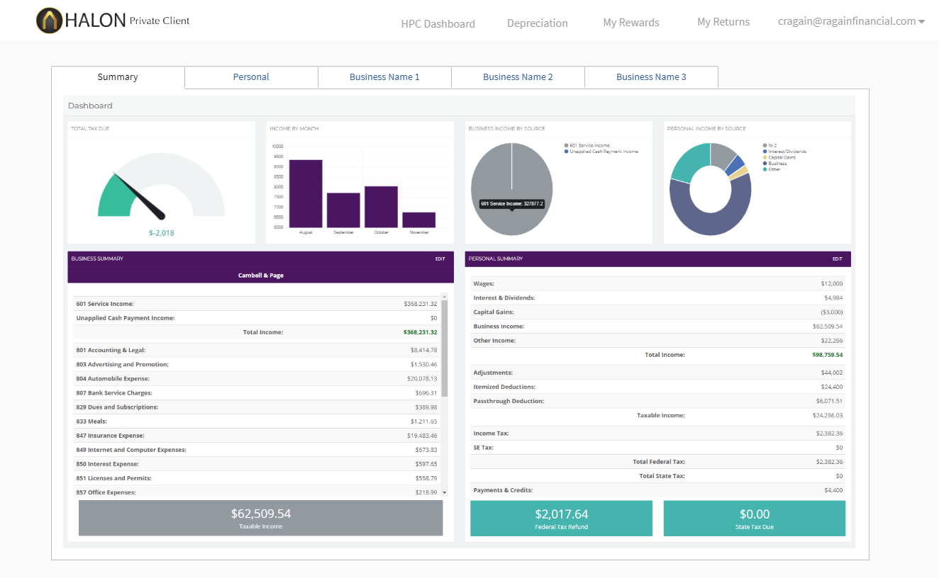Toggle the W-2 legend marker
Image resolution: width=939 pixels, height=578 pixels.
tap(765, 145)
